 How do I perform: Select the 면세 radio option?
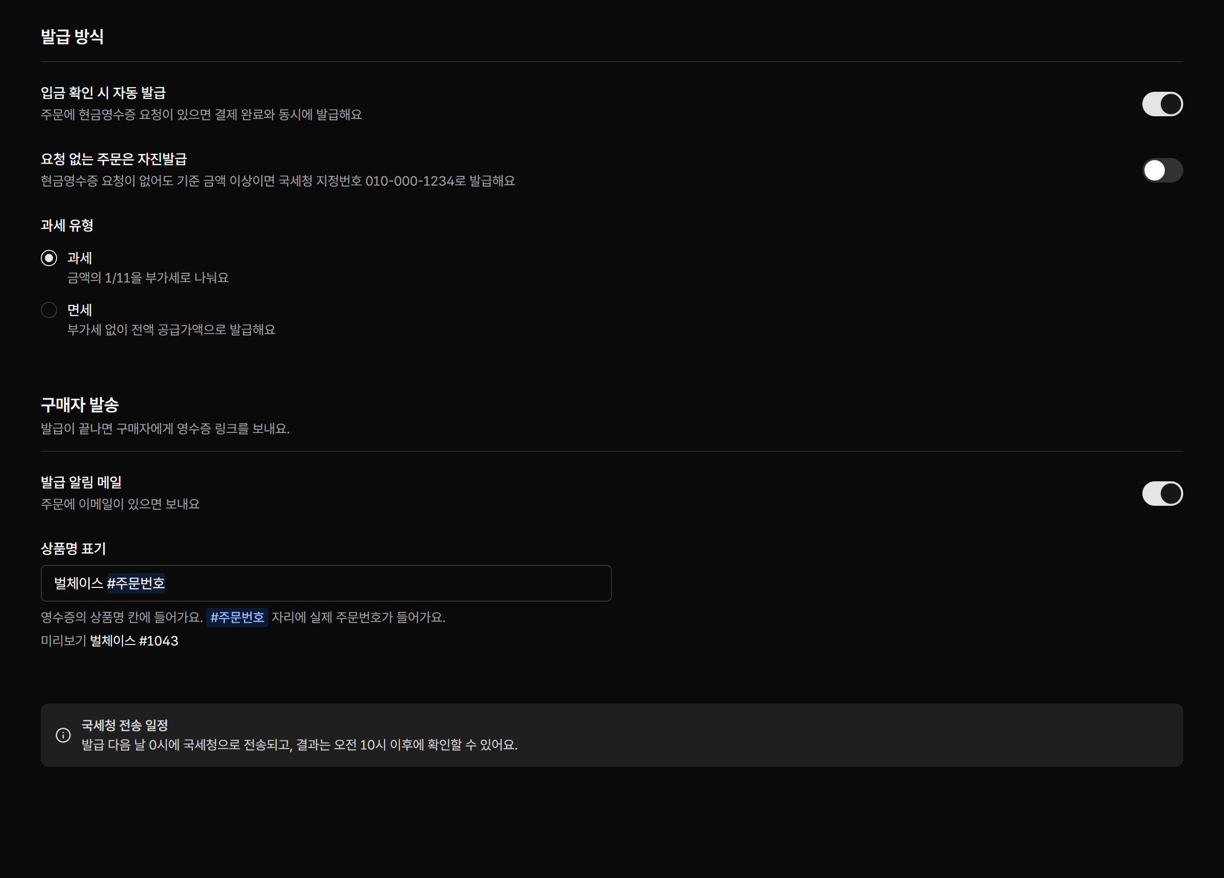49,310
